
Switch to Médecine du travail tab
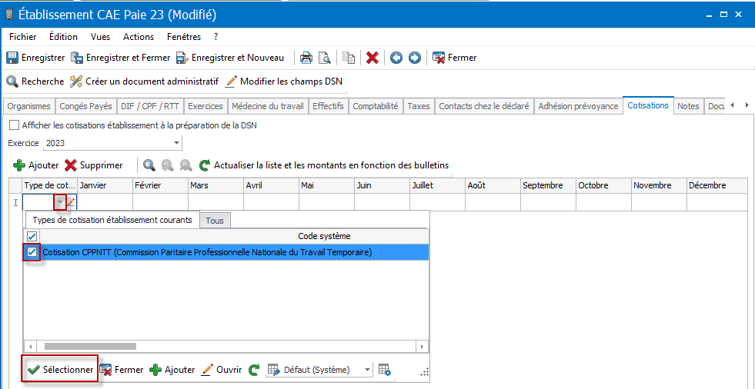pos(268,106)
